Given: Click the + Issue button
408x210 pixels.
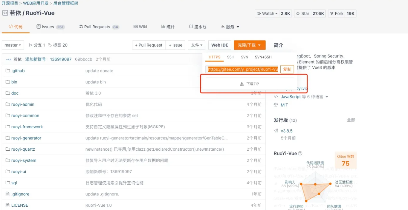Looking at the screenshot, I should (x=175, y=45).
